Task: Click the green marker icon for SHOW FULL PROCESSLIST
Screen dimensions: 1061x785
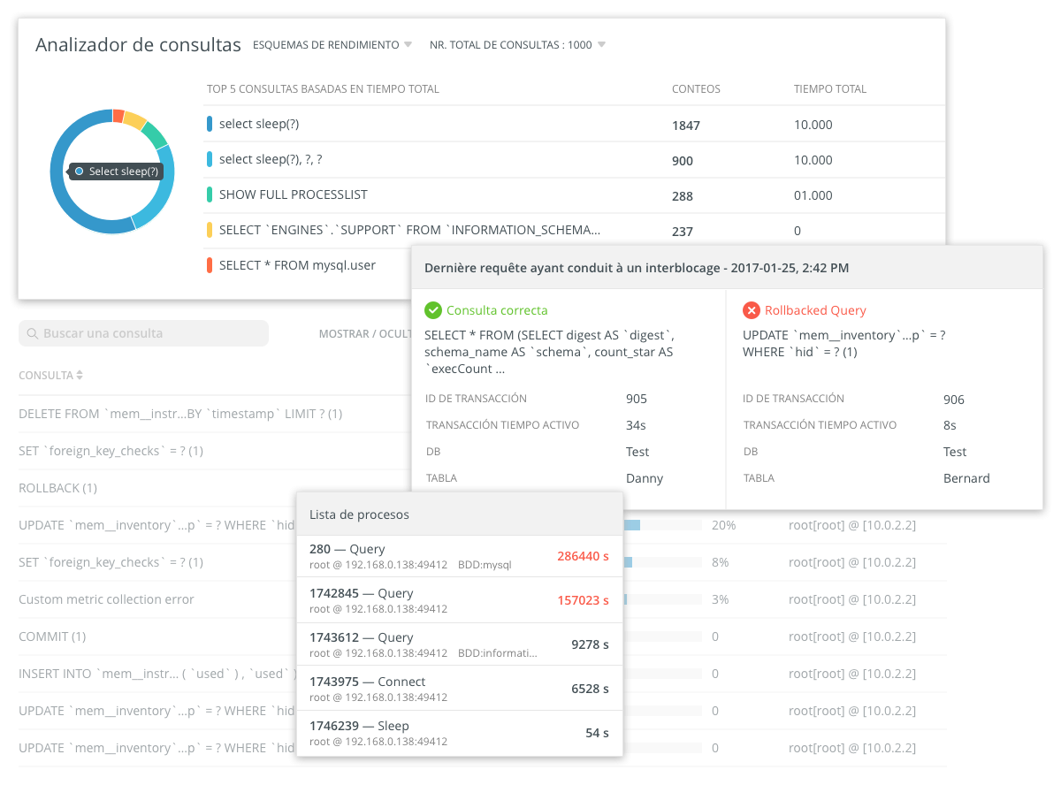Action: click(x=208, y=194)
